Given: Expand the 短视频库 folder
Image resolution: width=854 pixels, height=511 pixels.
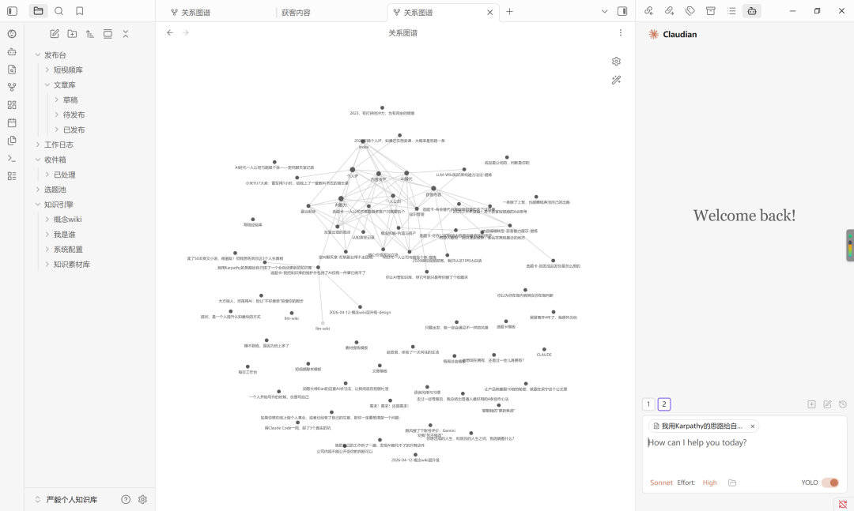Looking at the screenshot, I should click(x=47, y=70).
